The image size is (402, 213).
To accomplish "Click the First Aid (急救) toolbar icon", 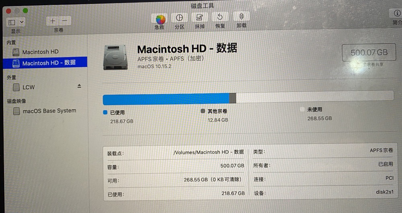I will click(160, 19).
